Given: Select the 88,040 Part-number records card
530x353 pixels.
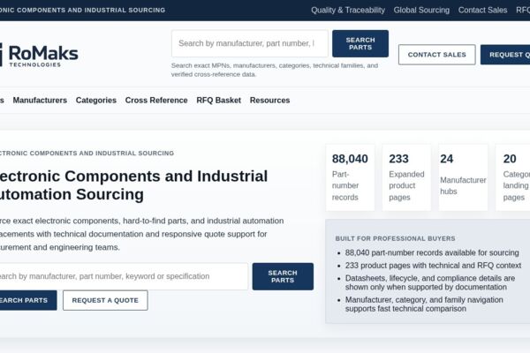Looking at the screenshot, I should pos(350,177).
